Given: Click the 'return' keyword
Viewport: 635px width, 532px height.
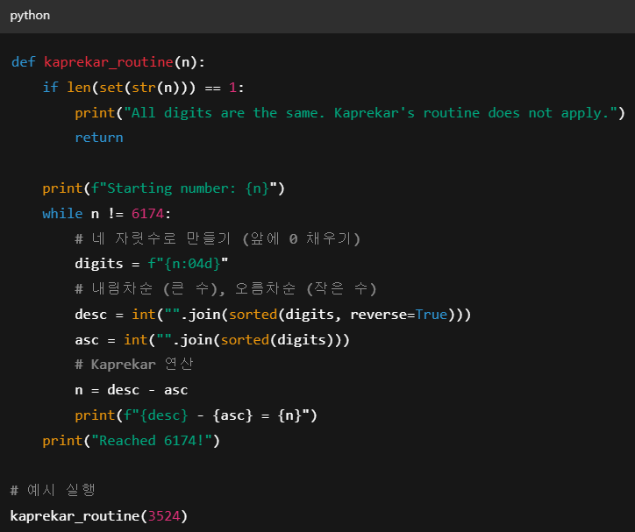Looking at the screenshot, I should (x=99, y=138).
